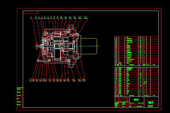Pick the red circled balloon 13 below the assembly
The width and height of the screenshot is (170, 113).
click(73, 80)
